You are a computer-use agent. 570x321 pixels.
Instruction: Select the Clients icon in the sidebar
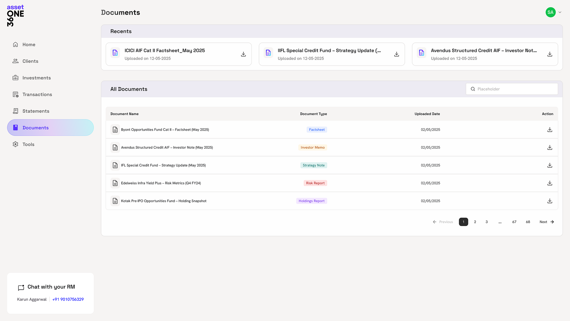pos(15,61)
